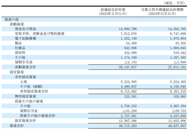Screen dimensions: 189x129
Task: Click the 前連結会計年度 column header
Action: click(113, 10)
